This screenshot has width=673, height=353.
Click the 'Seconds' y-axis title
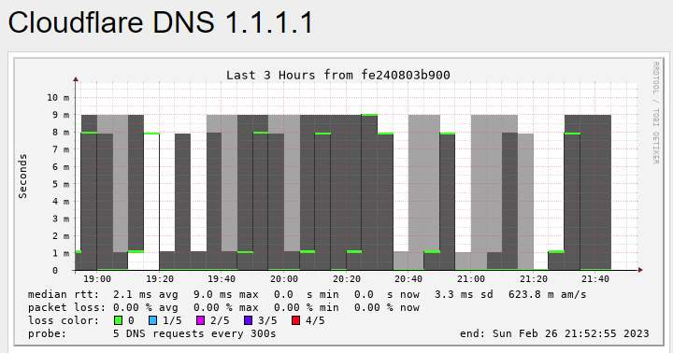coord(22,176)
